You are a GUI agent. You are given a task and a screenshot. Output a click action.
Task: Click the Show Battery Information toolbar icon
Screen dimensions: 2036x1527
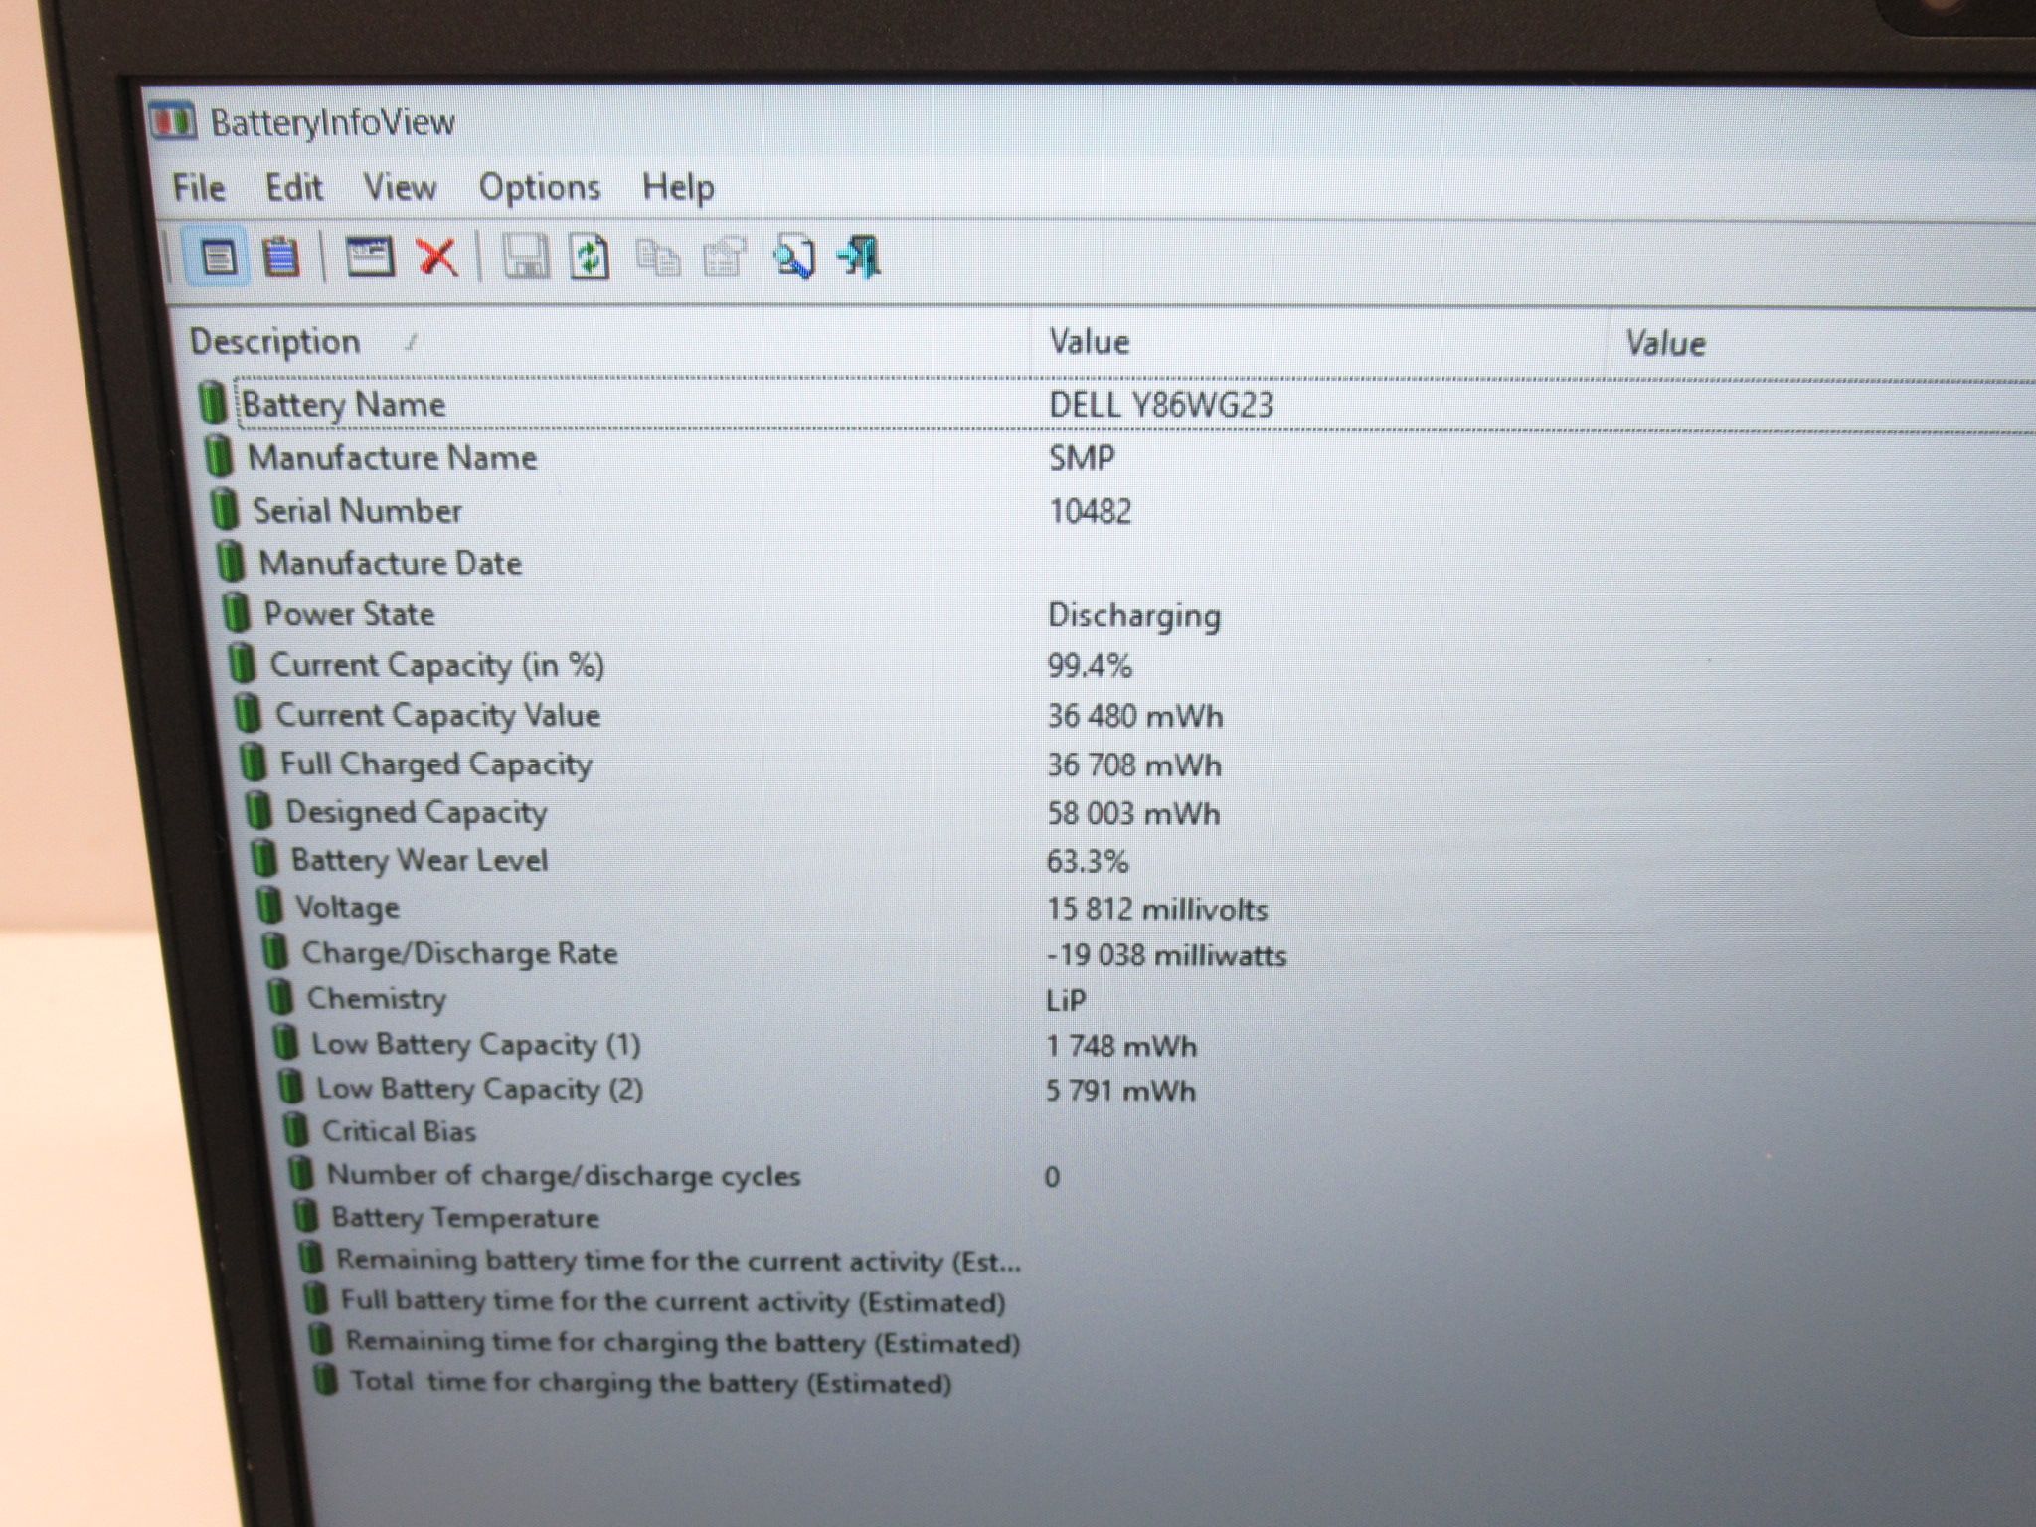218,257
